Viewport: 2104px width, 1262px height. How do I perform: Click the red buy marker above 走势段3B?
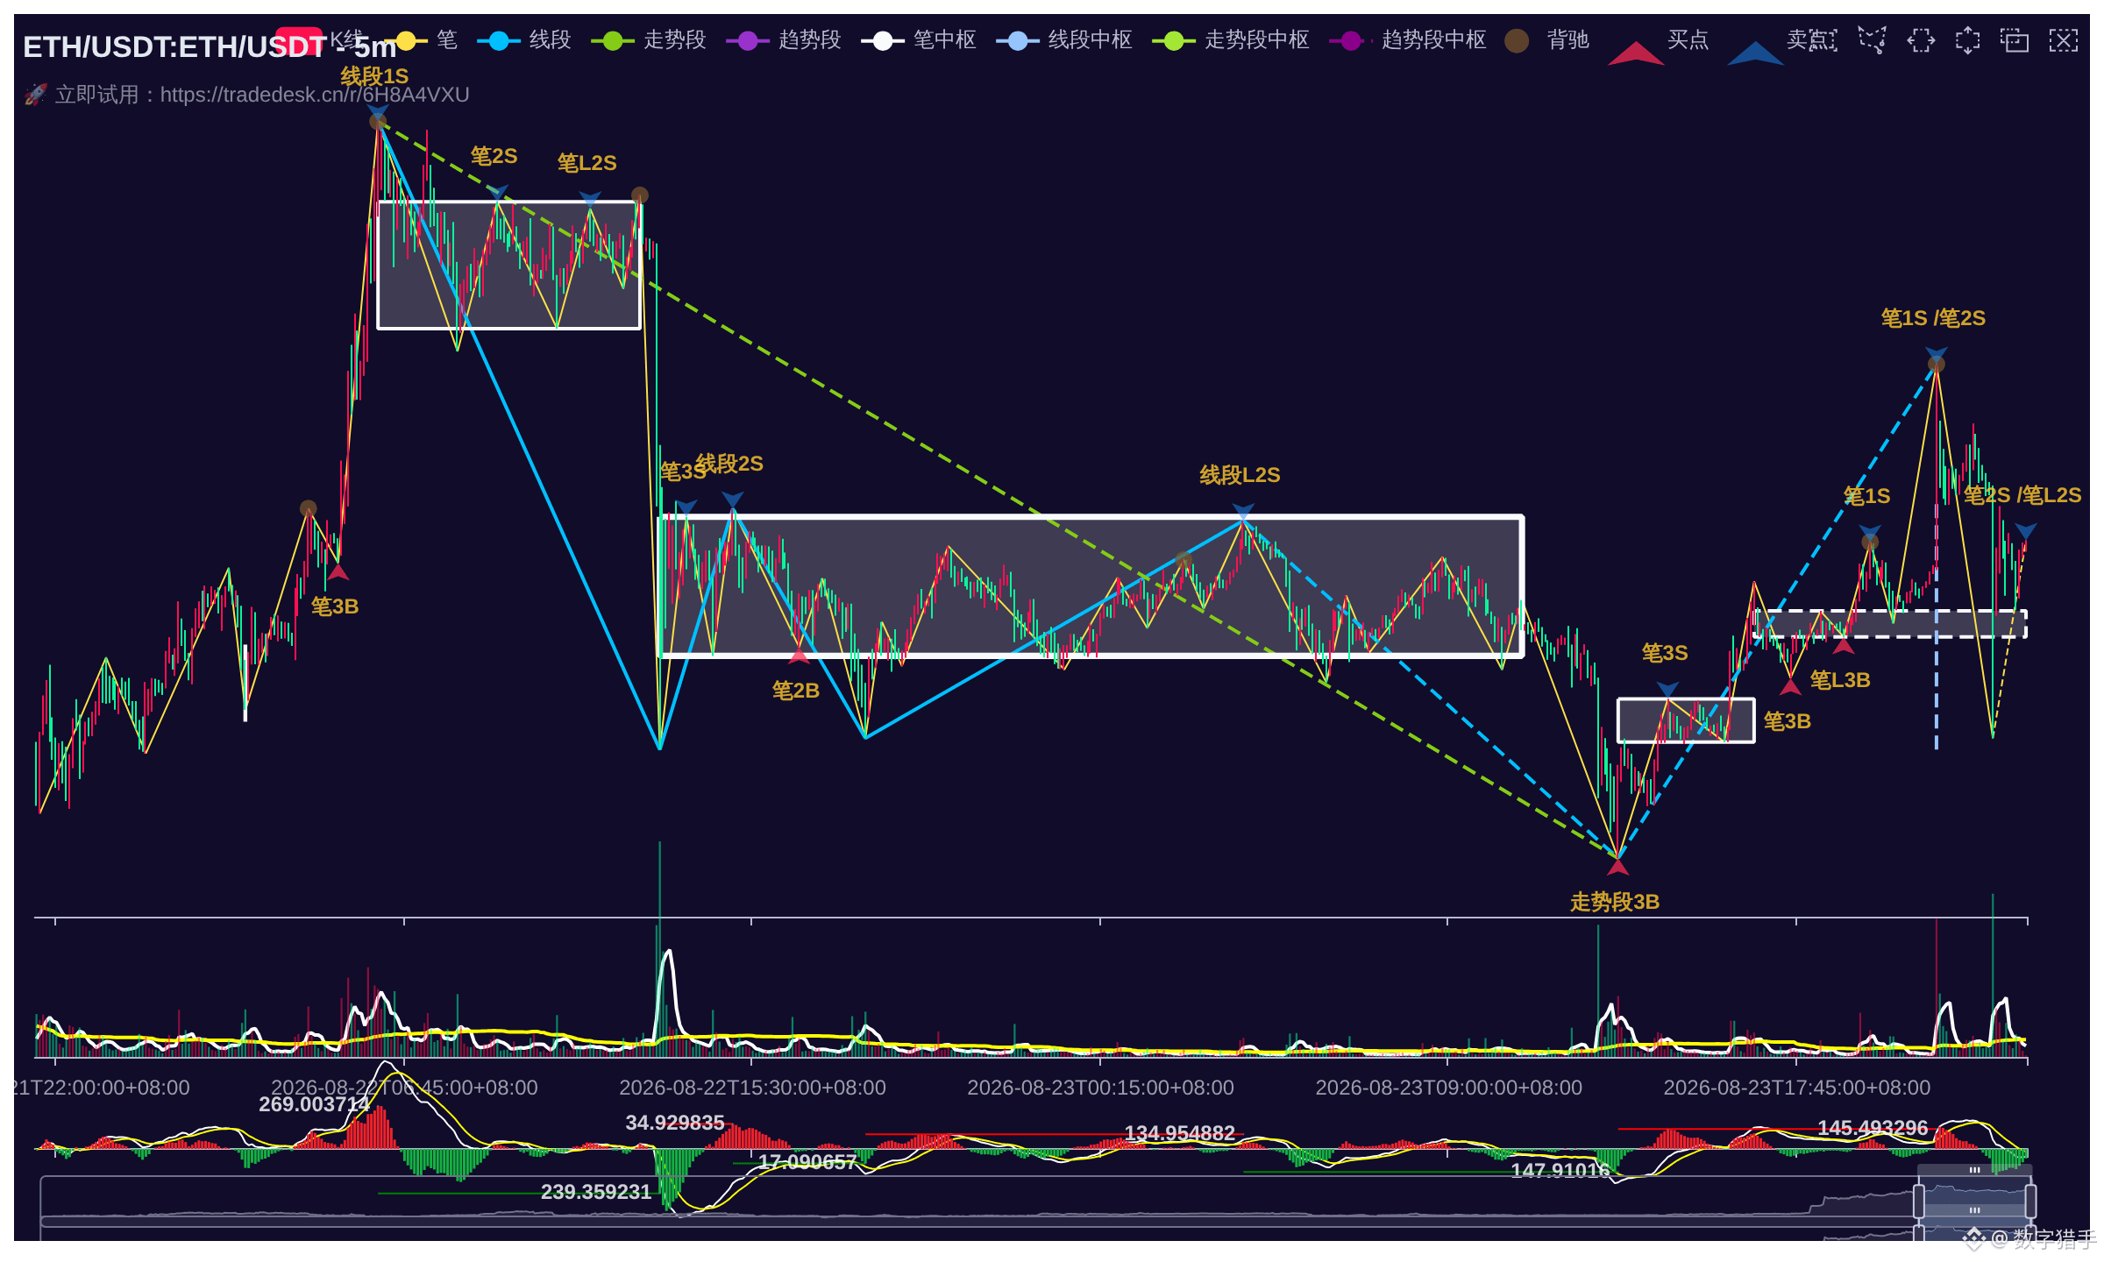tap(1617, 867)
